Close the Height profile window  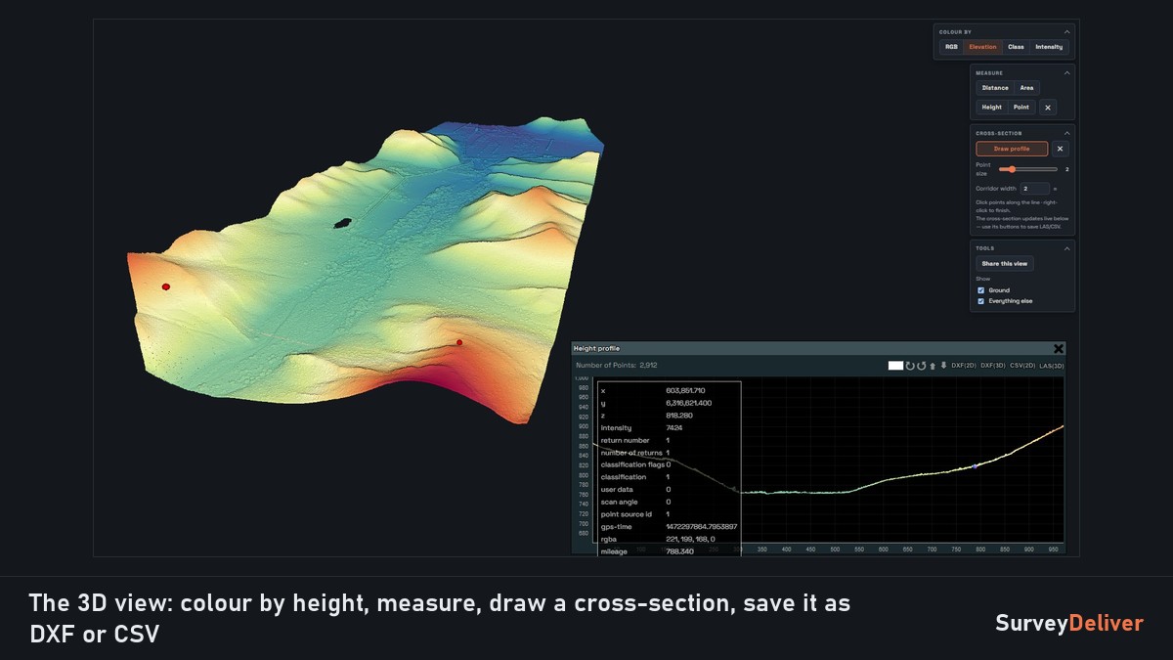[1059, 348]
